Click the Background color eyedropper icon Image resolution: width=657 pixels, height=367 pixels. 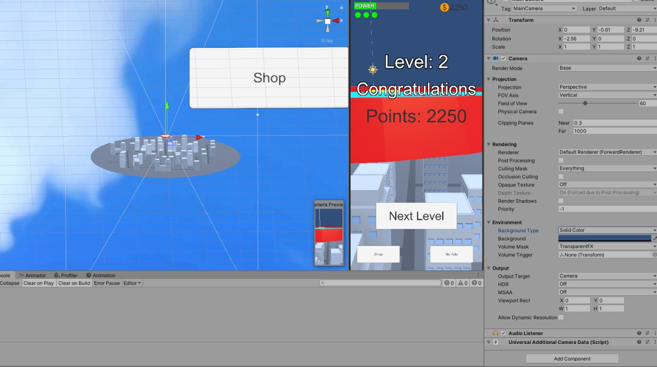pyautogui.click(x=654, y=238)
